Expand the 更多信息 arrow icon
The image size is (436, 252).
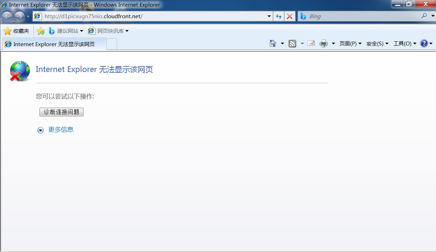click(x=41, y=130)
